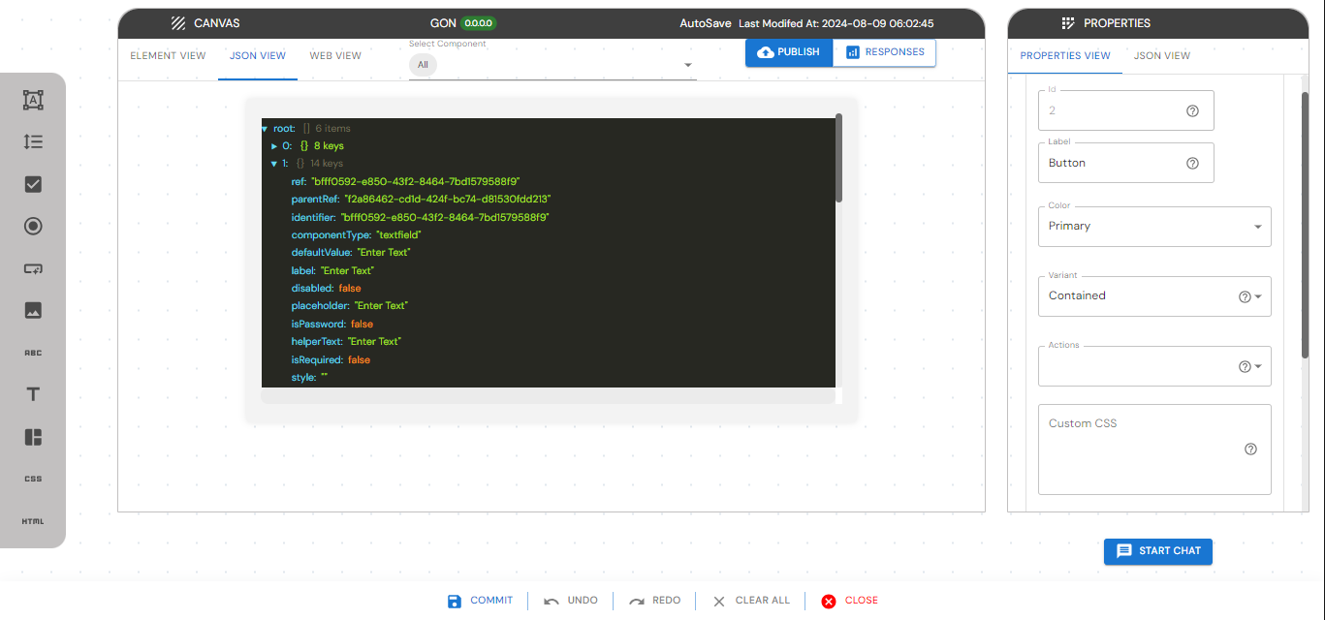
Task: Expand the node 0 with 8 keys
Action: click(x=274, y=146)
